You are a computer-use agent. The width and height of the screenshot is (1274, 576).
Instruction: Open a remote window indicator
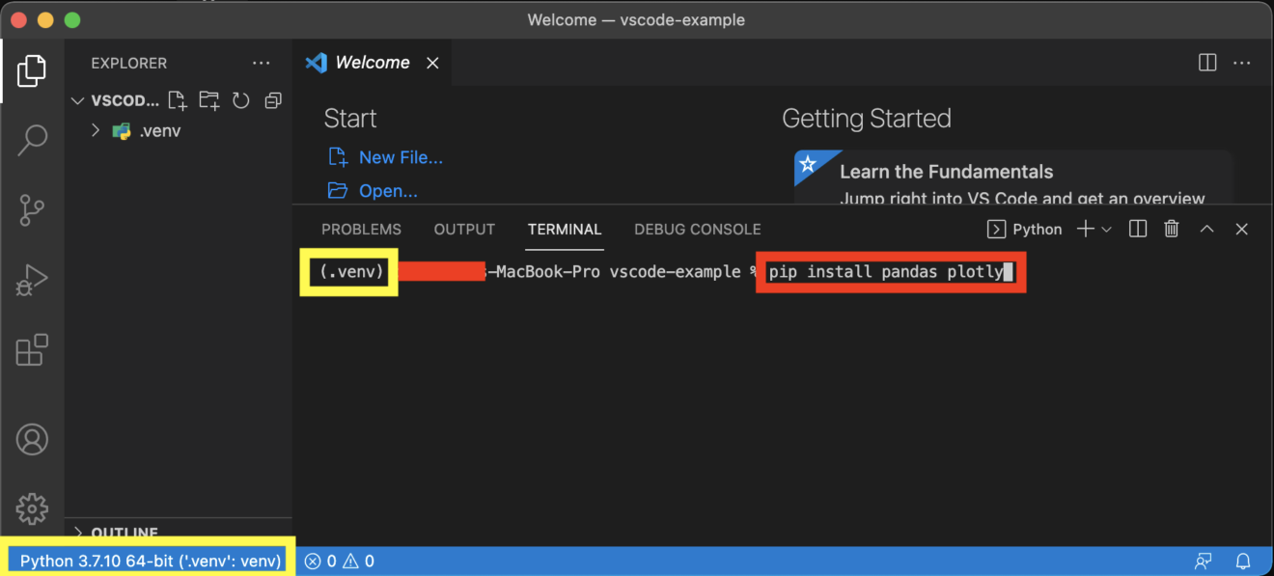1203,561
